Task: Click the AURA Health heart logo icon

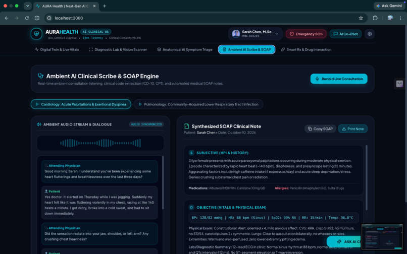Action: [x=36, y=34]
